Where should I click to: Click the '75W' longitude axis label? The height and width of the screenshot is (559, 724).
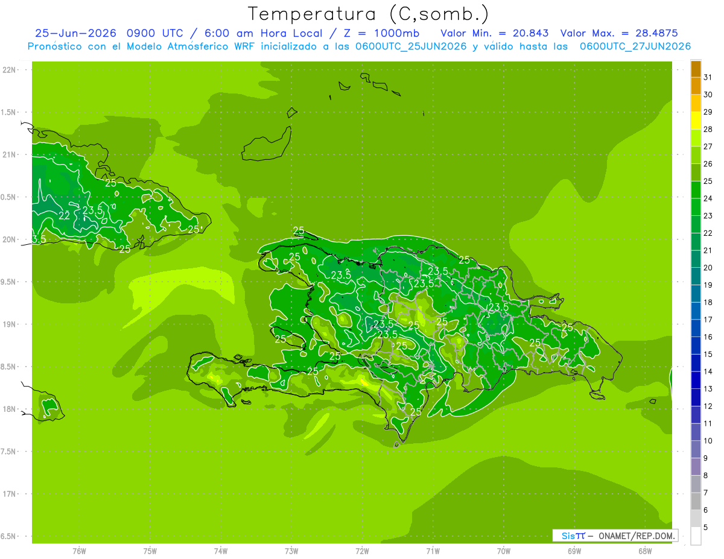point(150,551)
